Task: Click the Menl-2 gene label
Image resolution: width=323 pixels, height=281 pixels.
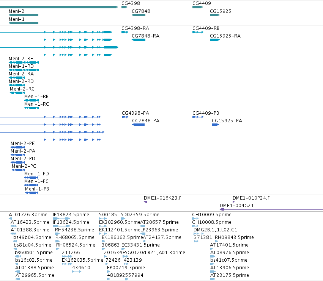Action: pyautogui.click(x=16, y=11)
